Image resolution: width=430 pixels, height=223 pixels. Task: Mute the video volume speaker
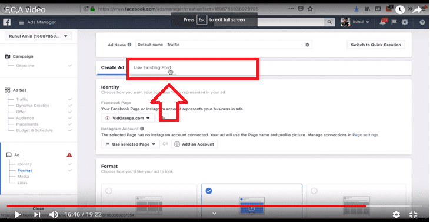click(54, 215)
